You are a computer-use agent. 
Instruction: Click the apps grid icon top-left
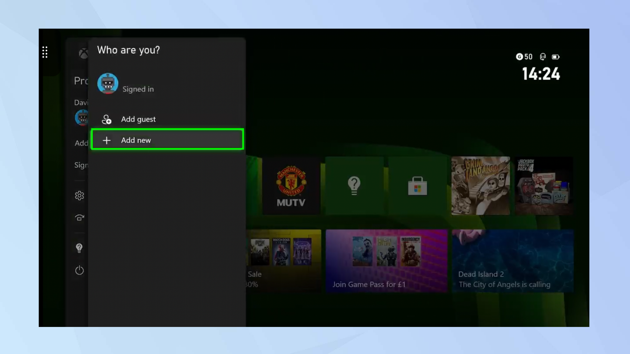tap(44, 51)
